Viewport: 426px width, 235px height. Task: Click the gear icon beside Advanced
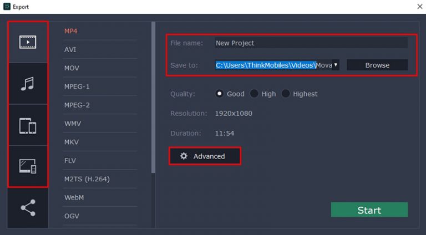(x=184, y=156)
